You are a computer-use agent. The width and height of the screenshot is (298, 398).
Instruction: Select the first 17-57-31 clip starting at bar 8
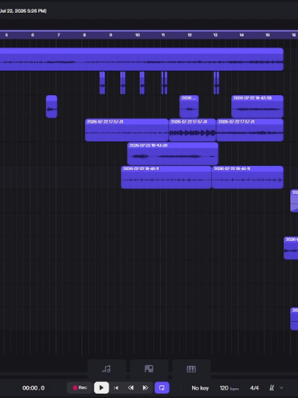127,130
